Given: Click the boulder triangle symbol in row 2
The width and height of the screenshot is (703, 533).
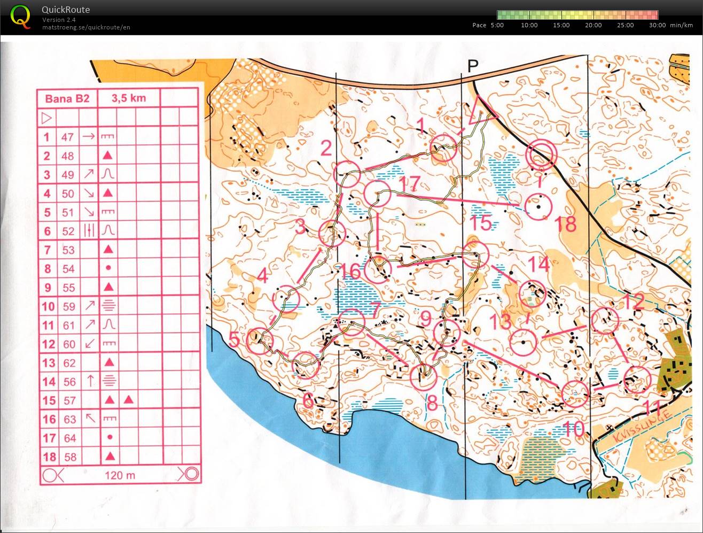Looking at the screenshot, I should tap(107, 156).
